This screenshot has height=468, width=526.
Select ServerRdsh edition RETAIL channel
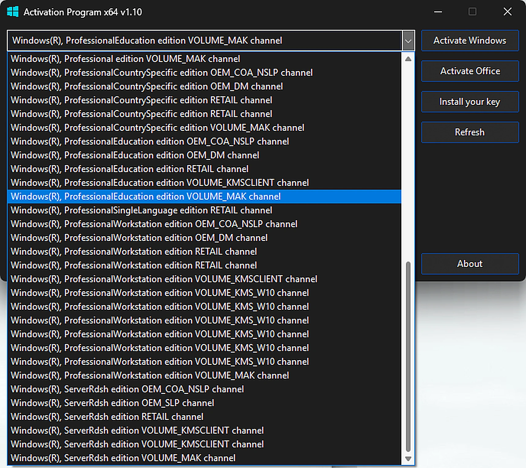(204, 417)
